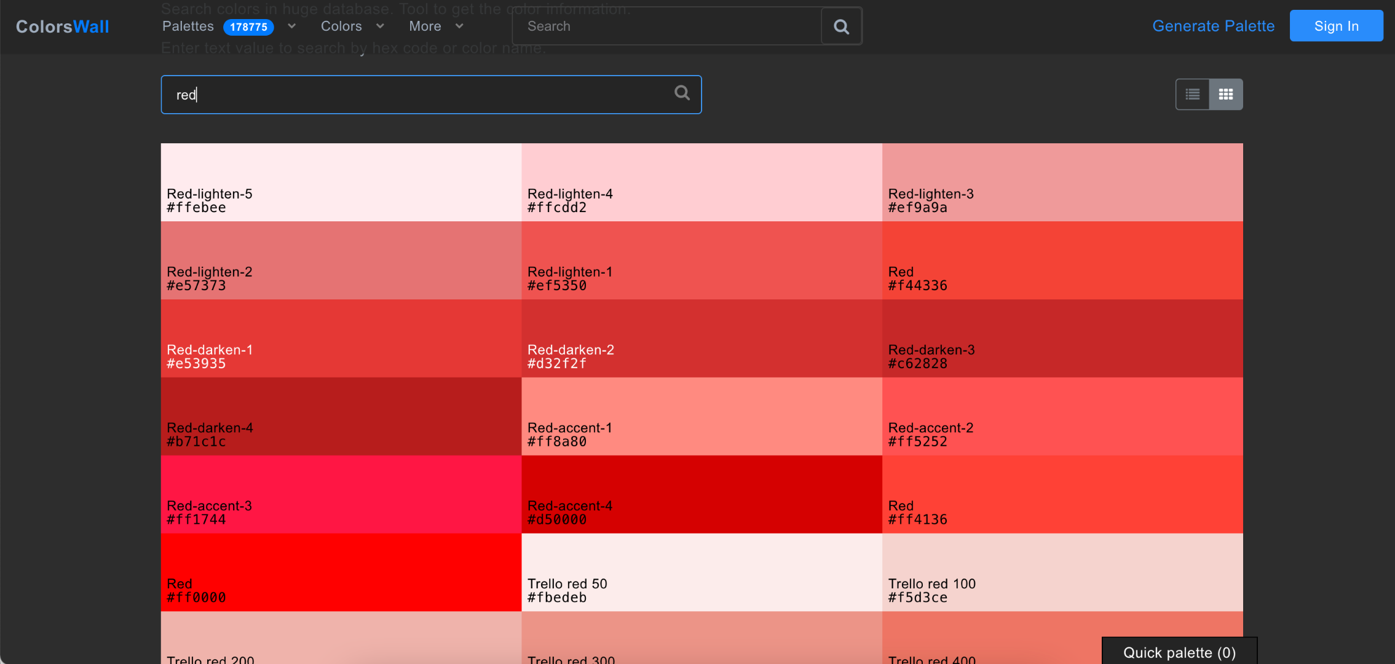
Task: Select the Red-lighten-5 #ffebee swatch
Action: (340, 181)
